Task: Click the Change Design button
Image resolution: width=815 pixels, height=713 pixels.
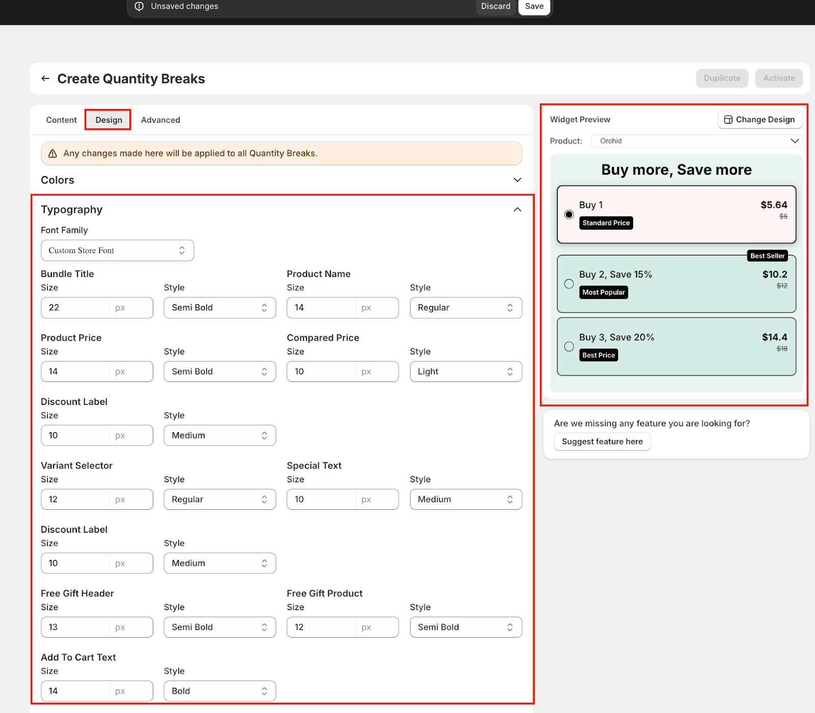Action: tap(759, 120)
